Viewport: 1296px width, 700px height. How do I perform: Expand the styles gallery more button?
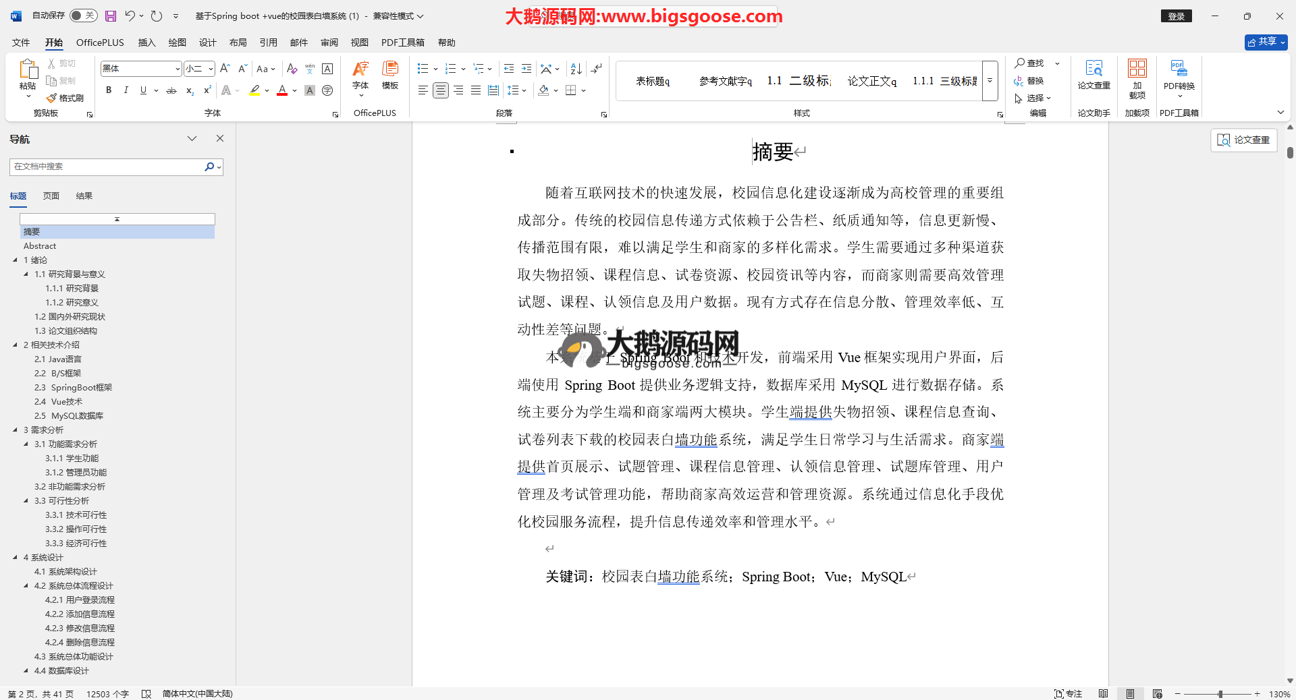click(990, 81)
